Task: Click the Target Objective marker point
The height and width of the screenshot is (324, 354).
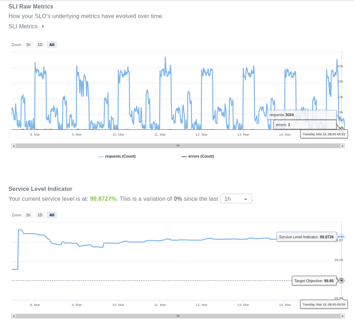Action: point(342,281)
